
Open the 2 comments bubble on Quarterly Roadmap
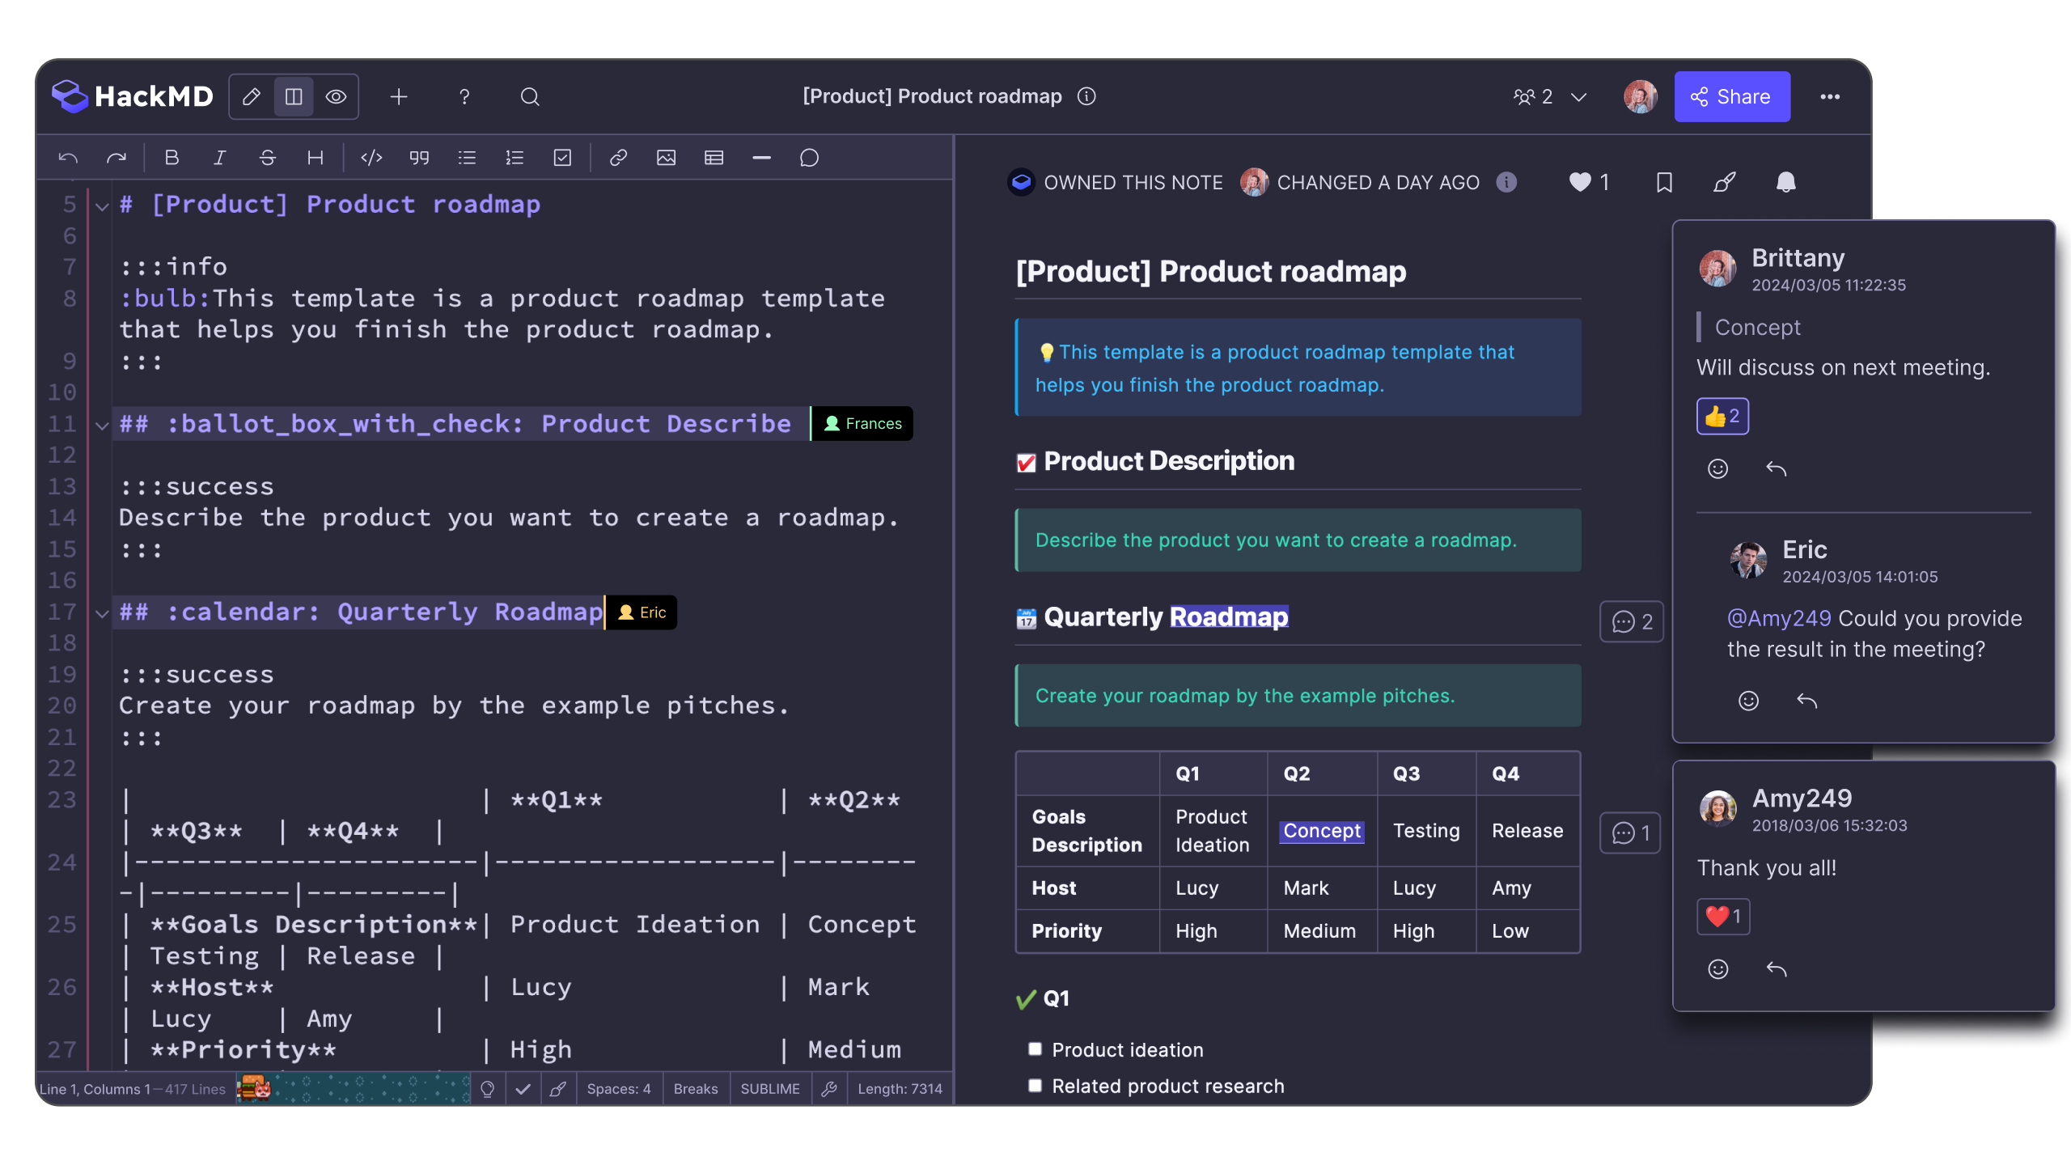point(1632,621)
